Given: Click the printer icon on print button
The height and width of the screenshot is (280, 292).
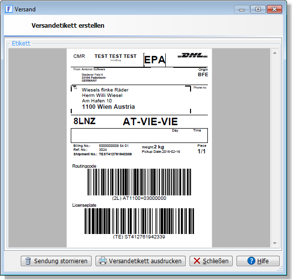Looking at the screenshot, I should [x=103, y=261].
